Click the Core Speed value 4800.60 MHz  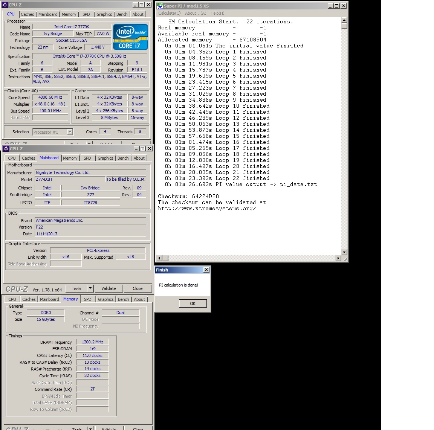pos(50,98)
